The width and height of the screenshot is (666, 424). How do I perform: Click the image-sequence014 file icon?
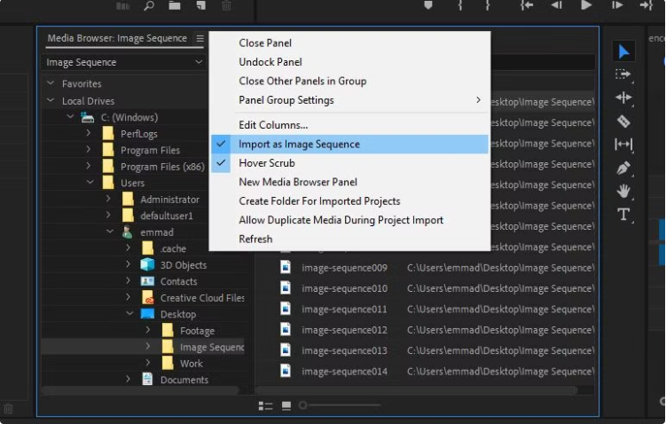(286, 371)
